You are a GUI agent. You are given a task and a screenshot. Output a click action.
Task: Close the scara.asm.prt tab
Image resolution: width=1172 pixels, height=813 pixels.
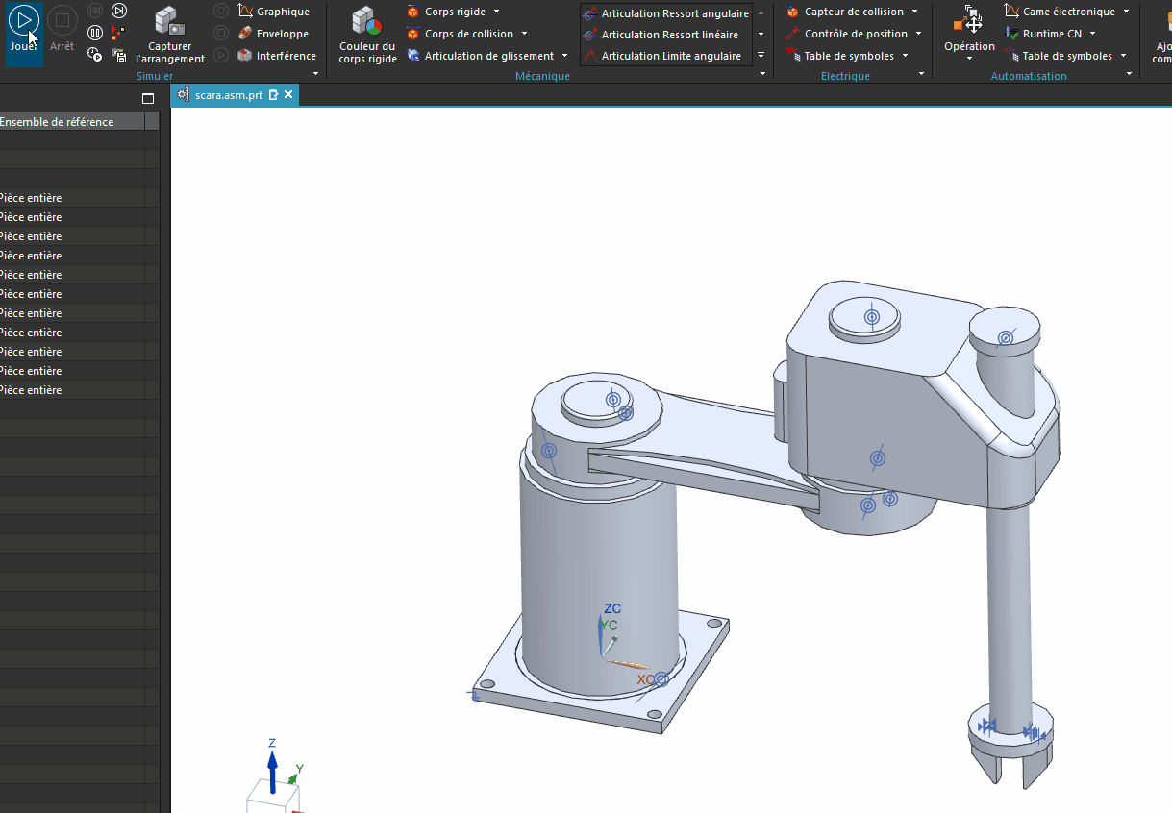[x=288, y=95]
